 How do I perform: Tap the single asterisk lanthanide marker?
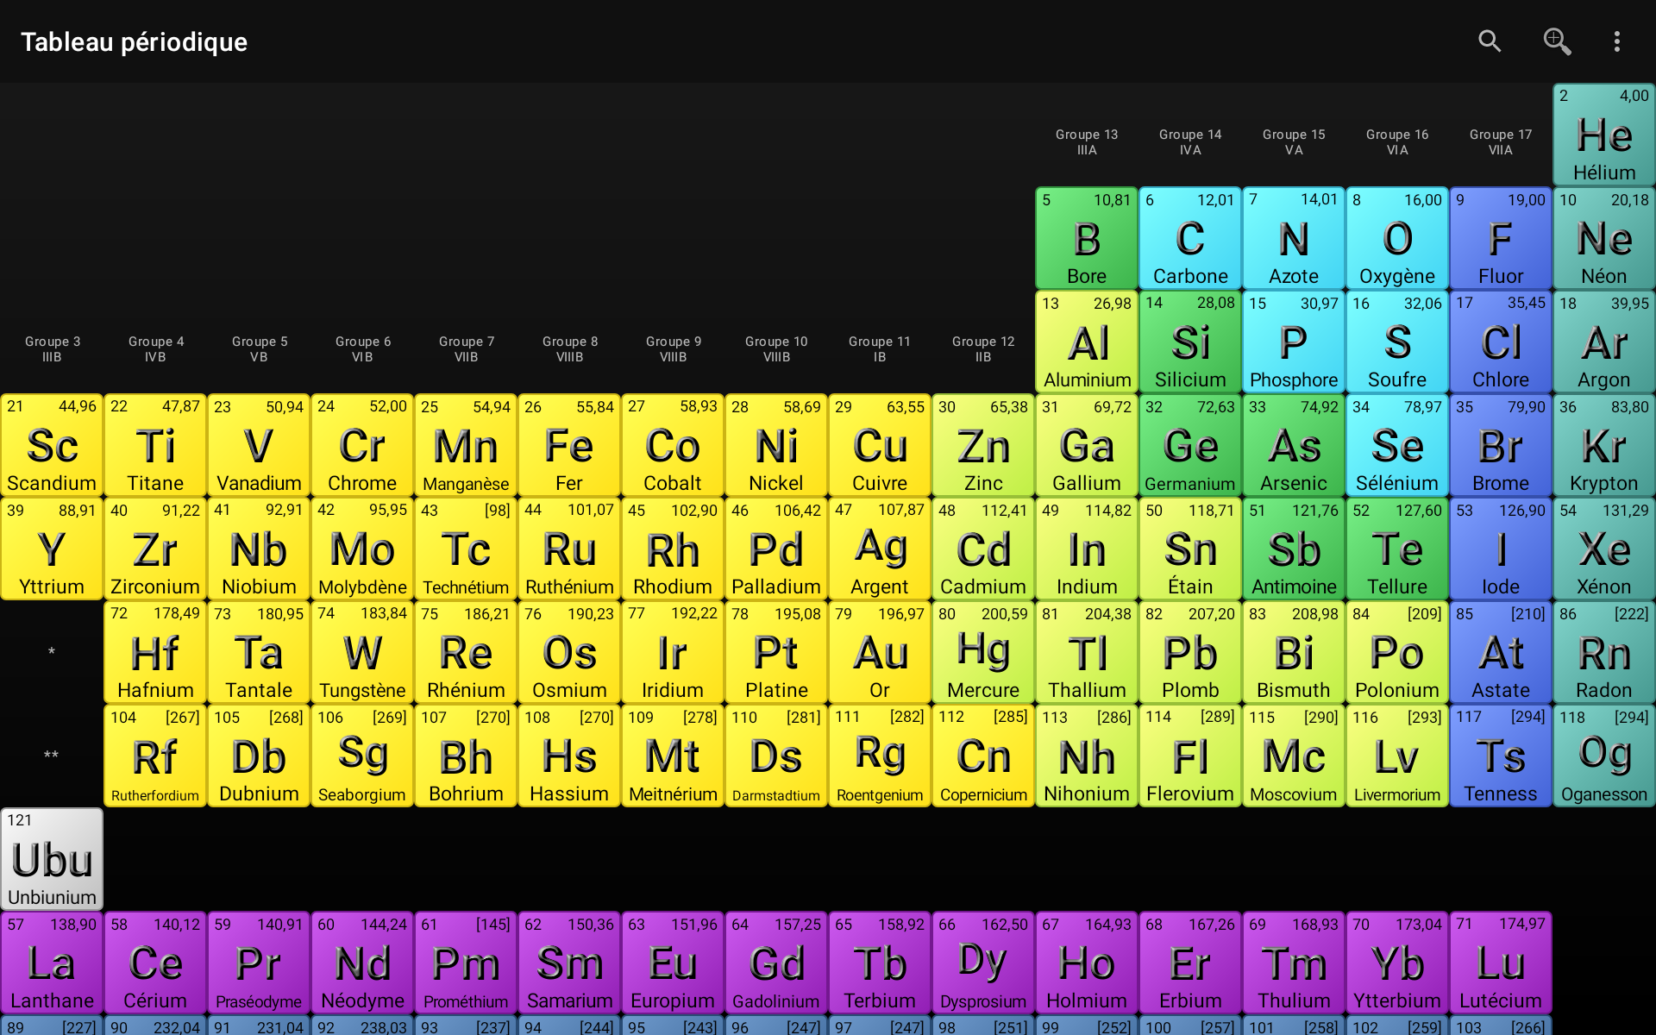(x=52, y=652)
